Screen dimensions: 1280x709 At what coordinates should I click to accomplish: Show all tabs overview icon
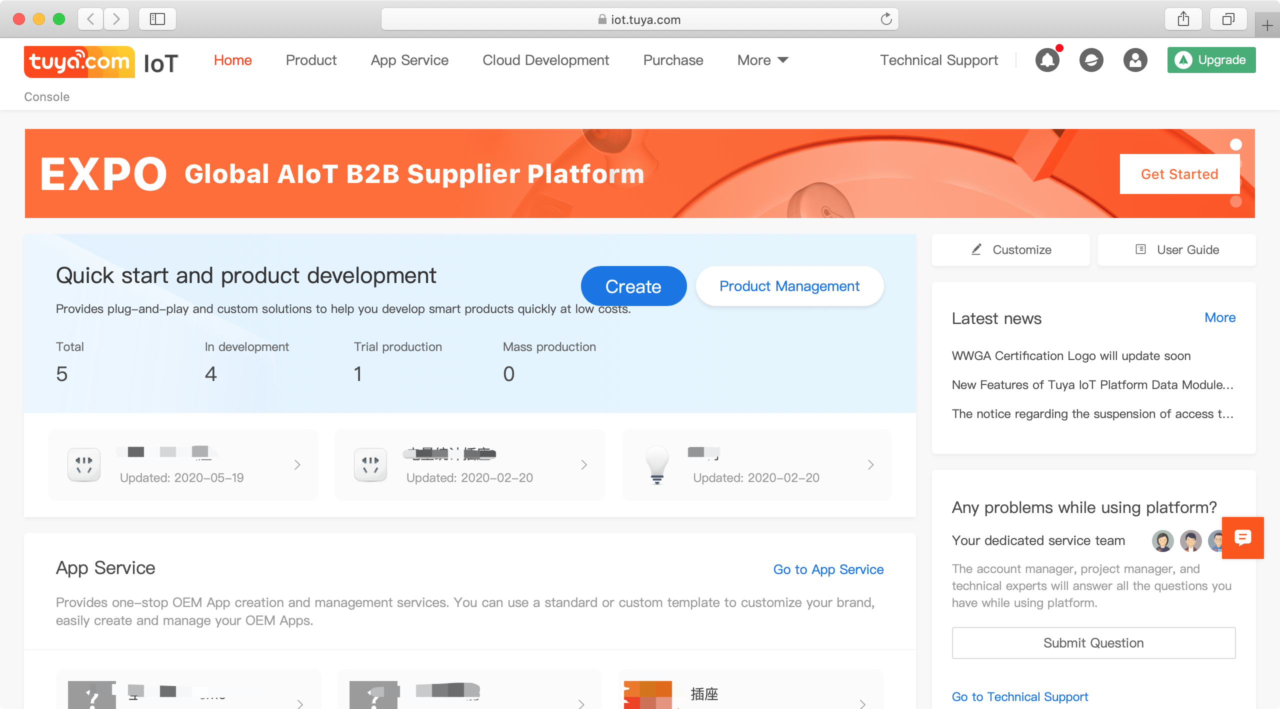tap(1228, 19)
